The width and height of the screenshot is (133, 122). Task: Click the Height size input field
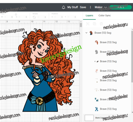click(22, 17)
